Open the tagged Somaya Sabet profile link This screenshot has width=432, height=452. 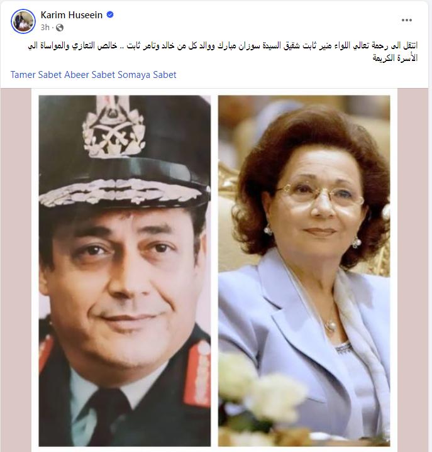point(147,75)
